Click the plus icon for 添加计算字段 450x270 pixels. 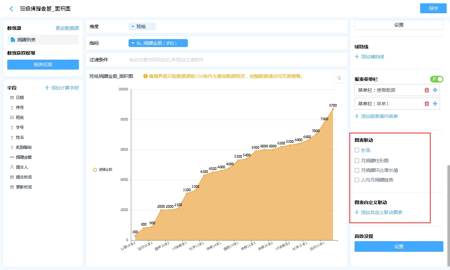click(x=47, y=88)
